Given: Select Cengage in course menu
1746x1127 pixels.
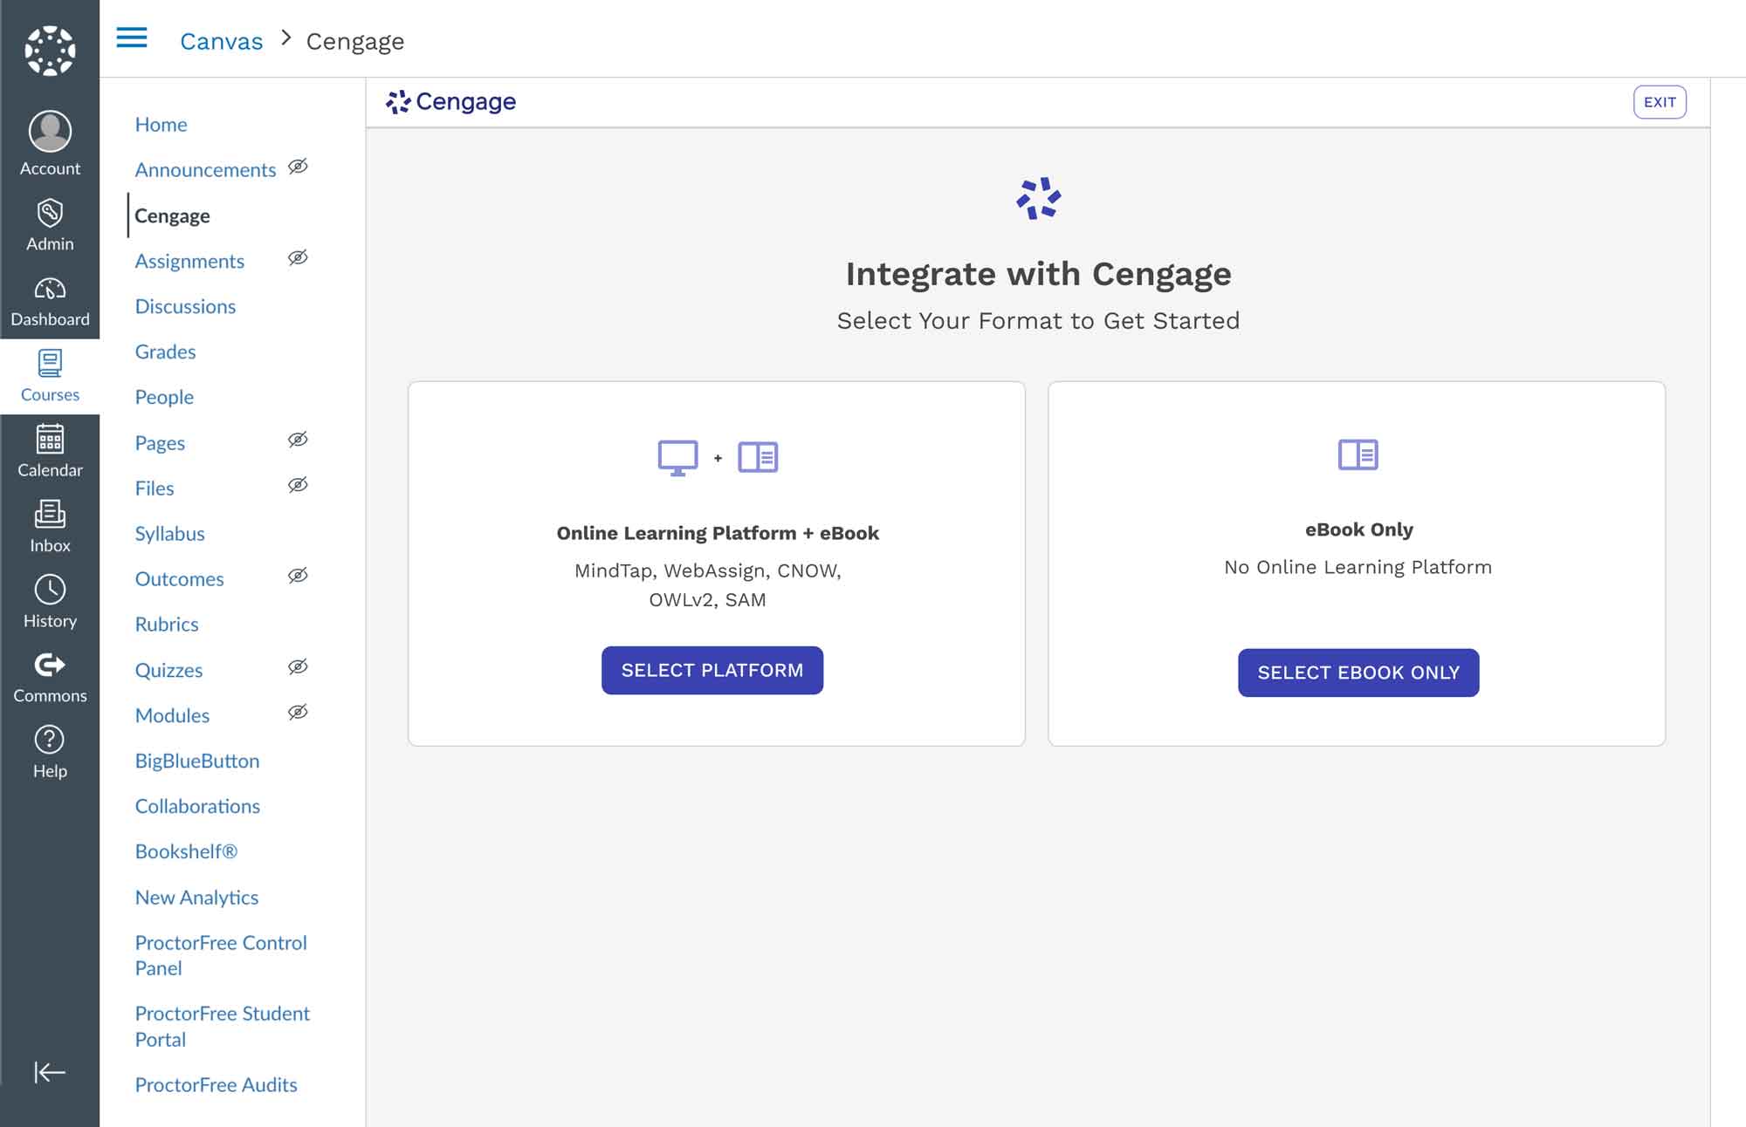Looking at the screenshot, I should [x=172, y=215].
